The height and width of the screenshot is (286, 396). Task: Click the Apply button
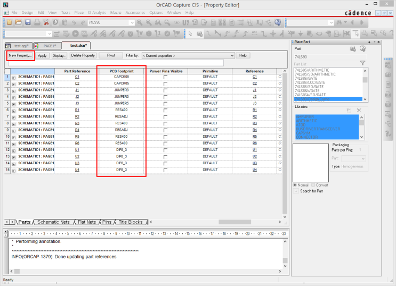pyautogui.click(x=42, y=56)
